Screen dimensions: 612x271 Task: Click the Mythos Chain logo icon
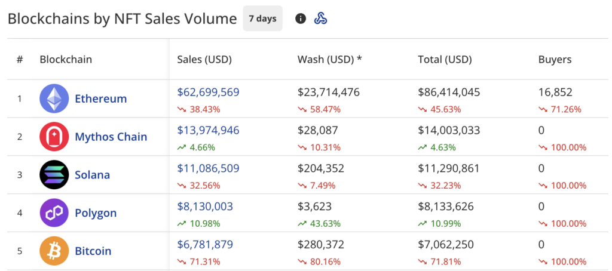[54, 137]
